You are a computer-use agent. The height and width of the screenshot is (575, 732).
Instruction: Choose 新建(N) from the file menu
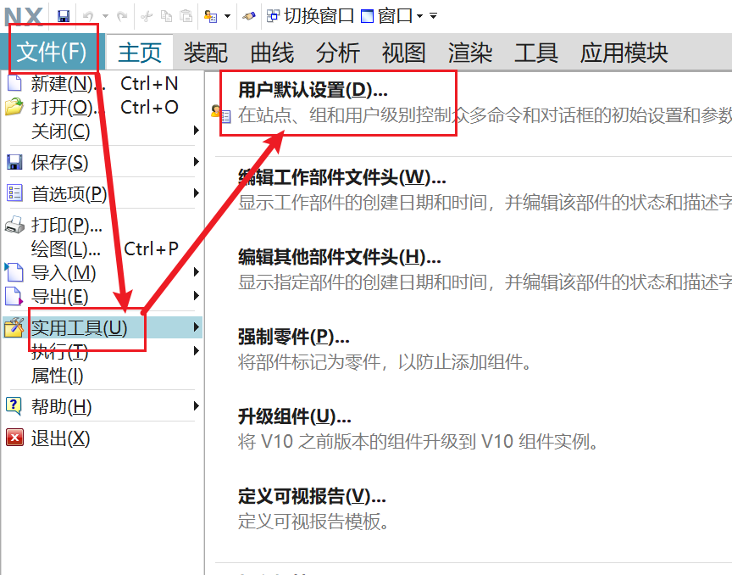(102, 84)
